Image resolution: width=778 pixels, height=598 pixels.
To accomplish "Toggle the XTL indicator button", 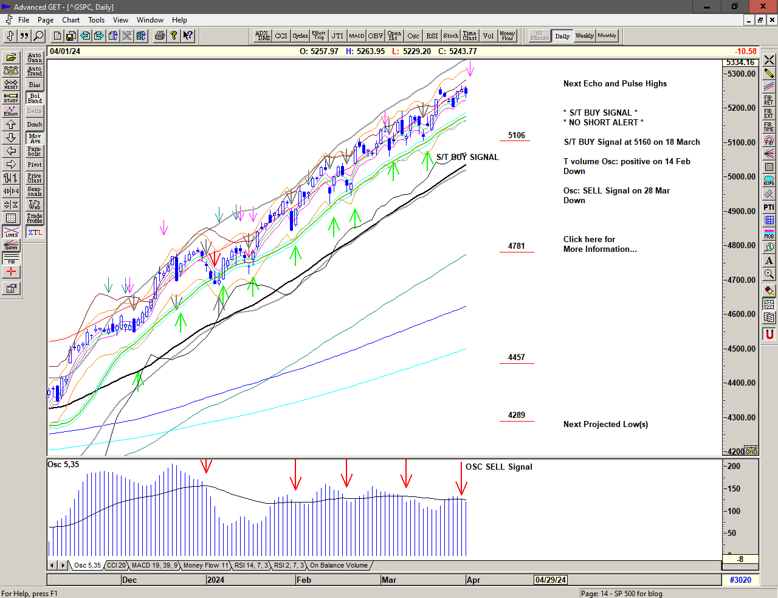I will pyautogui.click(x=35, y=232).
